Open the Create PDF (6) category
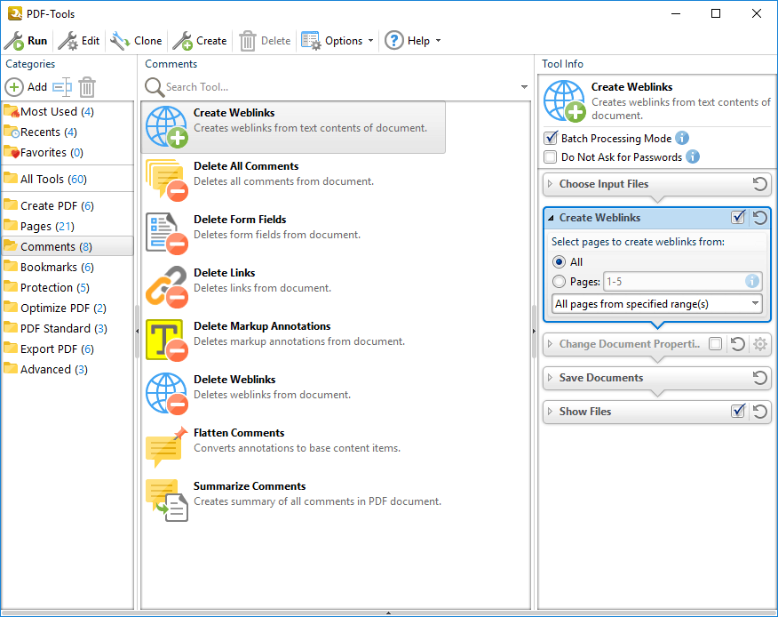The width and height of the screenshot is (778, 617). pyautogui.click(x=67, y=205)
